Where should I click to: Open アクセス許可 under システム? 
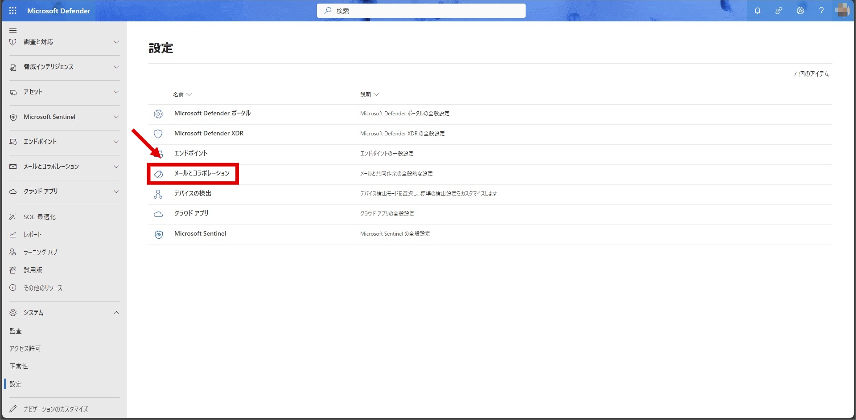coord(25,349)
